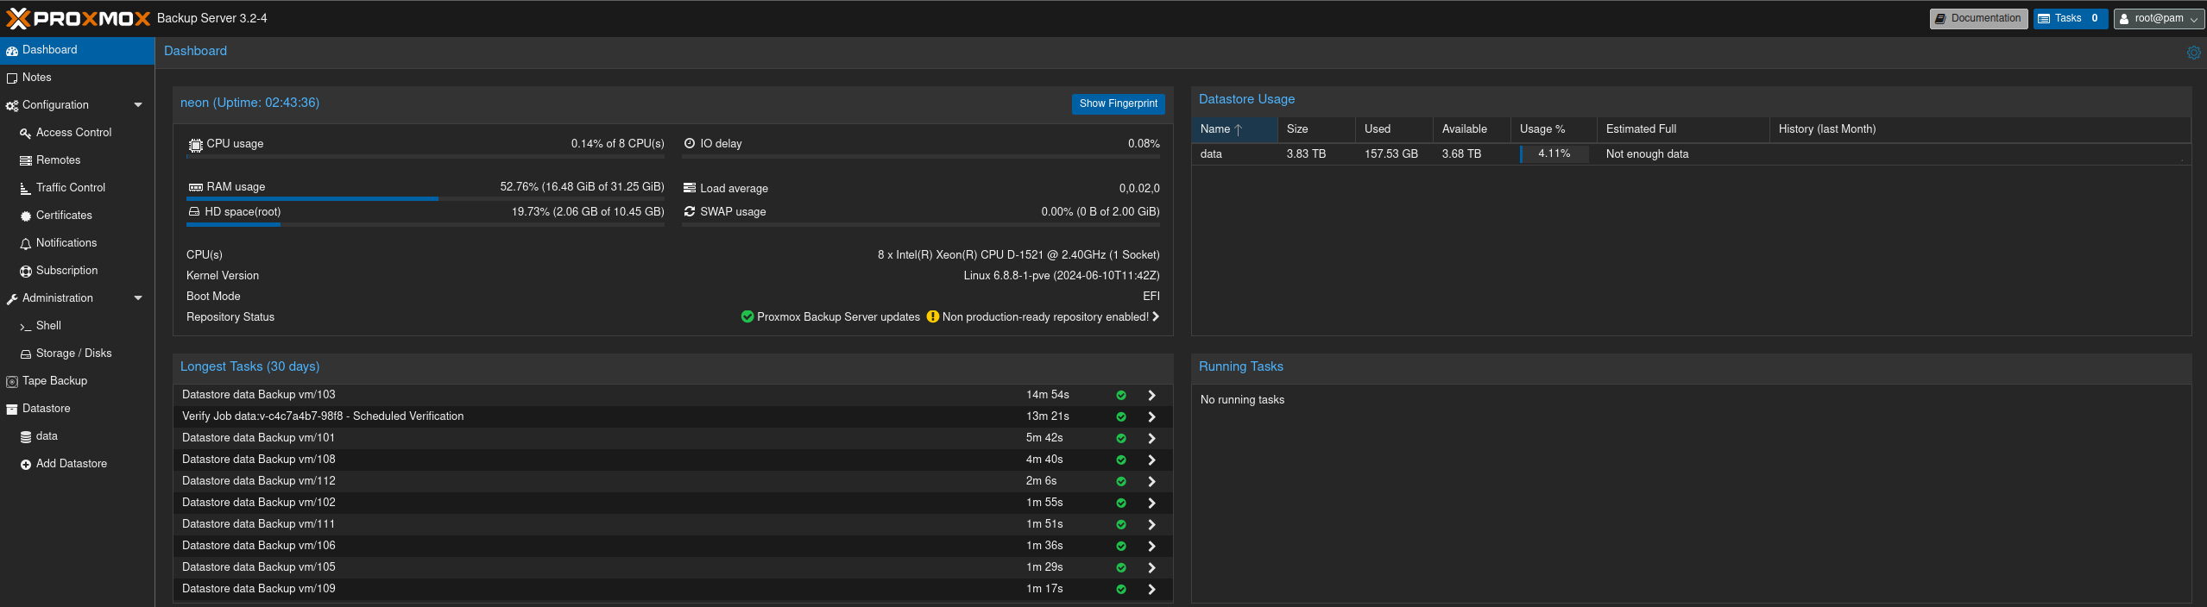Open Certificates section
This screenshot has width=2207, height=607.
(x=64, y=216)
